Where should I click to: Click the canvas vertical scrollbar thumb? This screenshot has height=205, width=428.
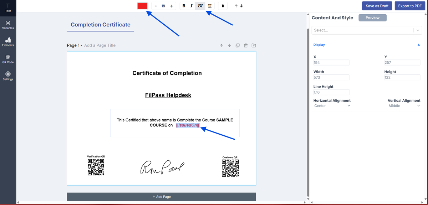(309, 112)
